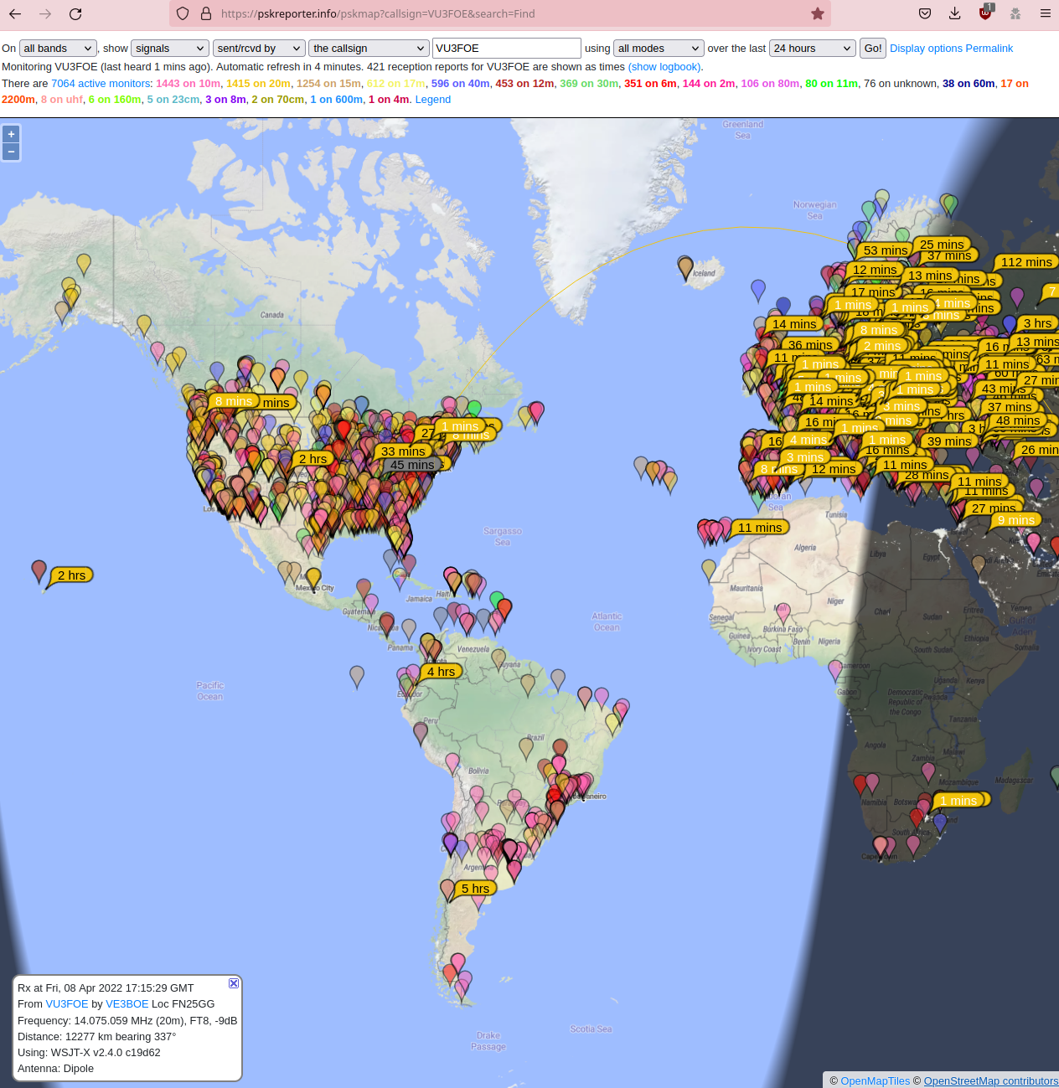This screenshot has height=1088, width=1059.
Task: Click the '112 mins' marker in northern Europe
Action: [x=1026, y=262]
